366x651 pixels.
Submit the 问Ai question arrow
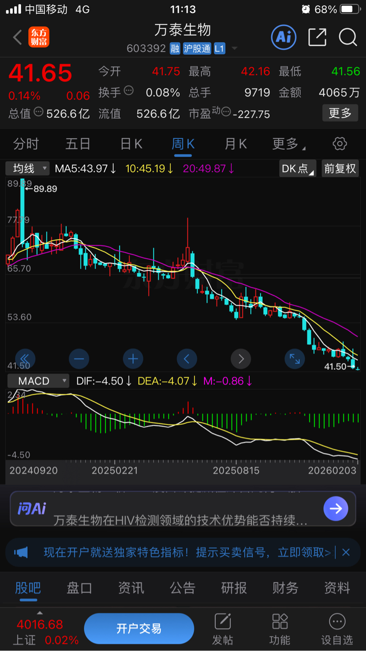coord(335,509)
